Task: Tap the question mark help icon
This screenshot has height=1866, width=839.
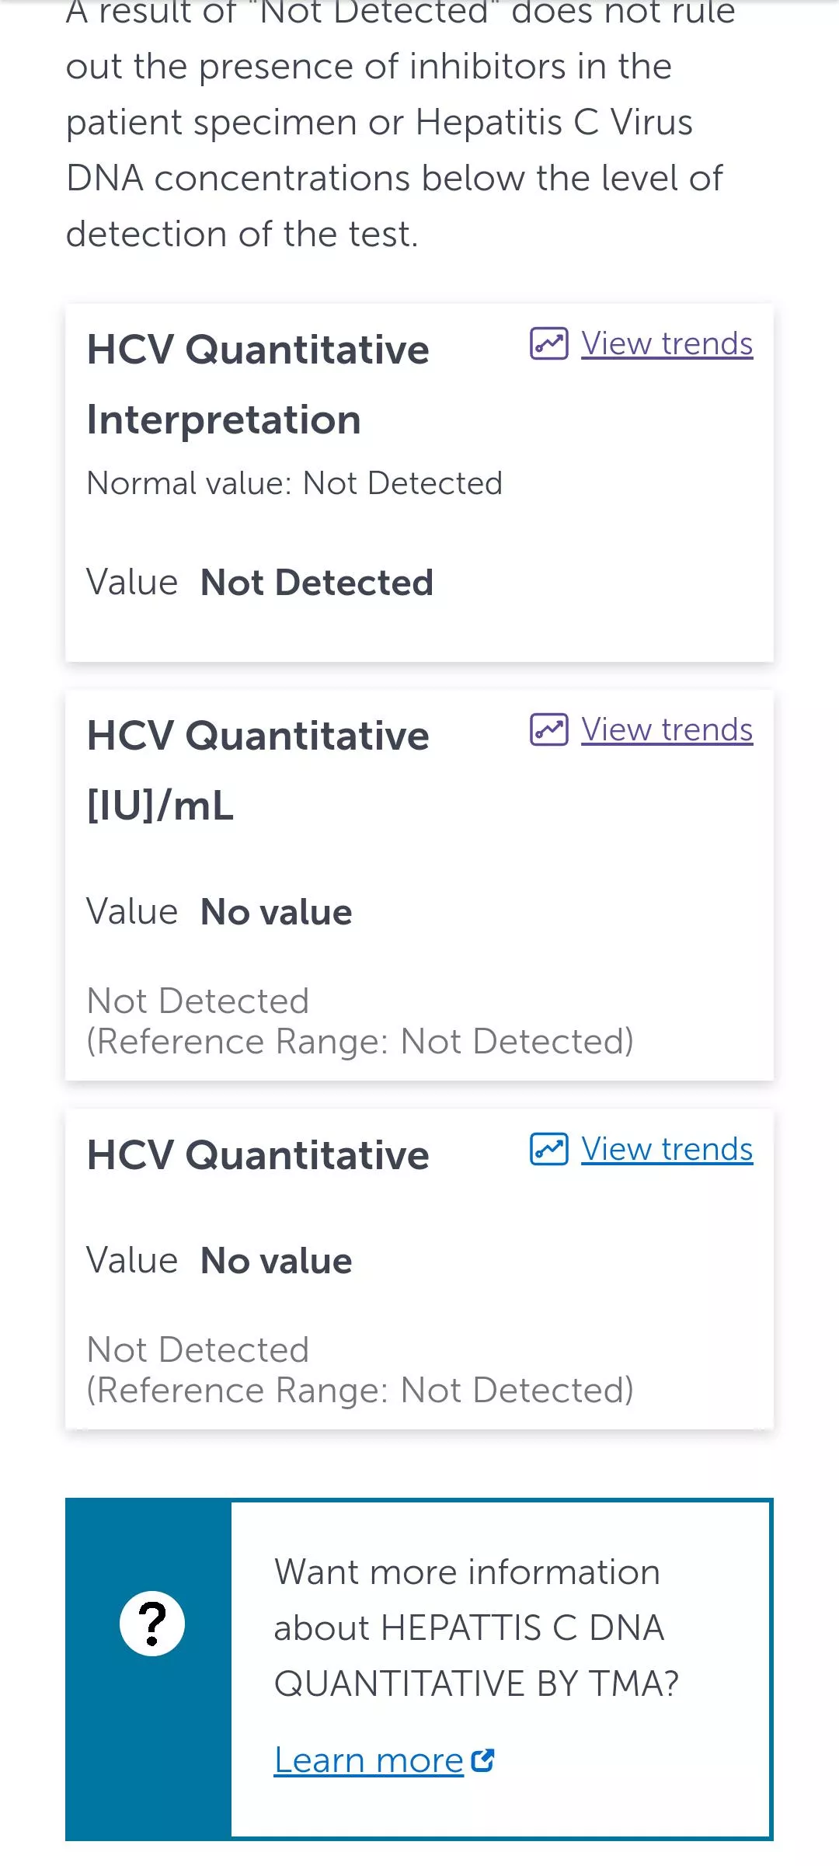Action: [152, 1623]
